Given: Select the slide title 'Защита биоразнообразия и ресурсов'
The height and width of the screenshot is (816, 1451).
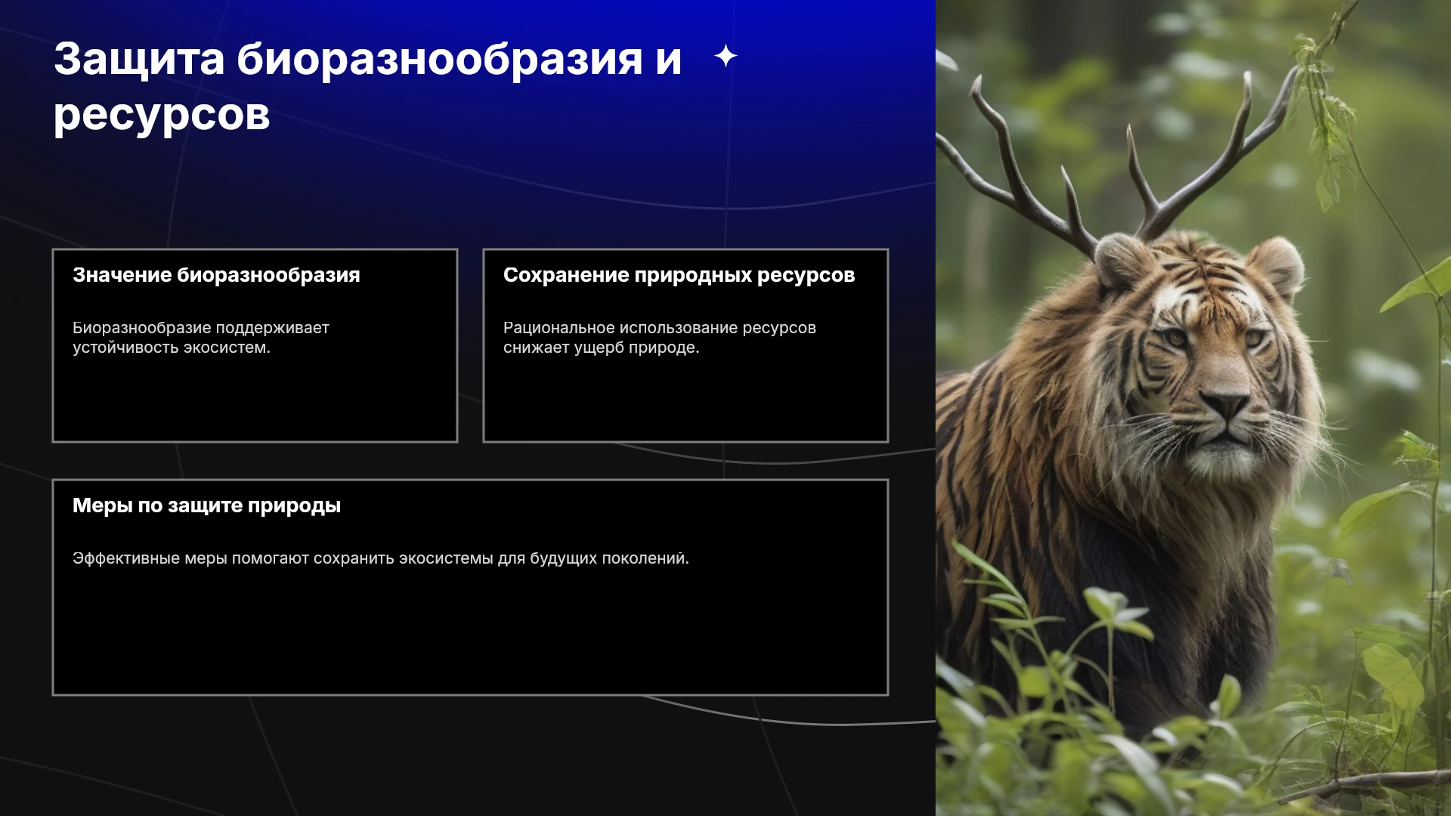Looking at the screenshot, I should pos(367,86).
